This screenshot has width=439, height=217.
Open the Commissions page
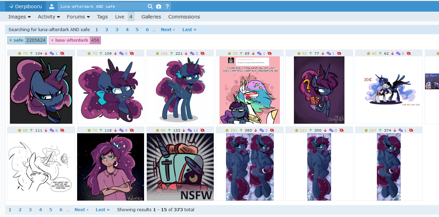(184, 17)
